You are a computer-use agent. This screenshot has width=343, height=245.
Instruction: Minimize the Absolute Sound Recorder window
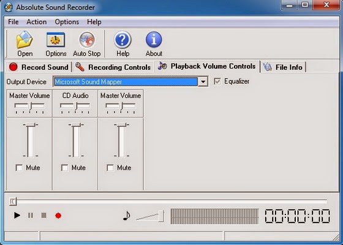(289, 5)
